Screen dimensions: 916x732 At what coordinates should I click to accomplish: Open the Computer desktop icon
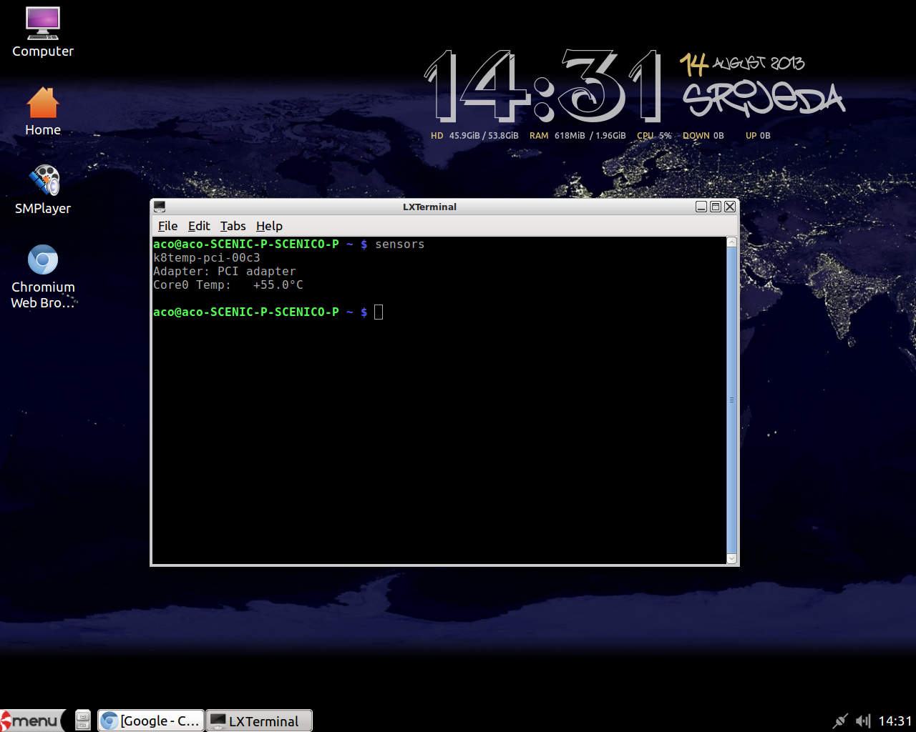click(43, 24)
